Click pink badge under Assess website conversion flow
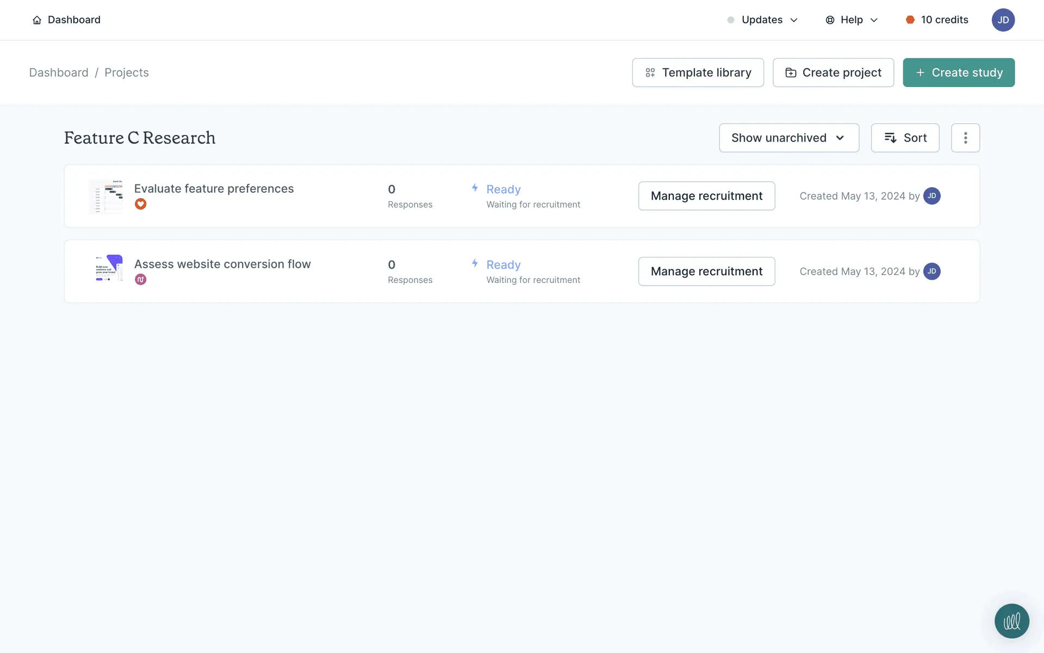This screenshot has height=653, width=1044. pyautogui.click(x=140, y=280)
